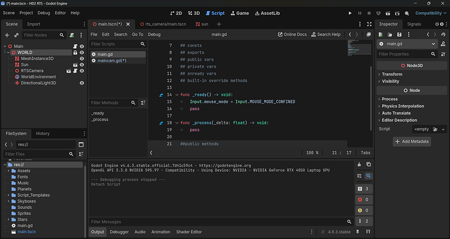Focus the Filter Properties field
This screenshot has height=239, width=450.
click(x=408, y=54)
